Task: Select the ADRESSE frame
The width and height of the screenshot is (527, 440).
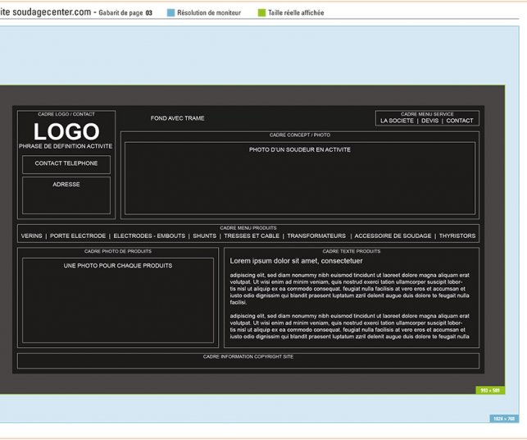Action: (66, 195)
